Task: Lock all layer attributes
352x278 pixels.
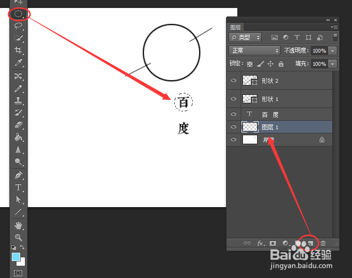Action: tap(281, 64)
